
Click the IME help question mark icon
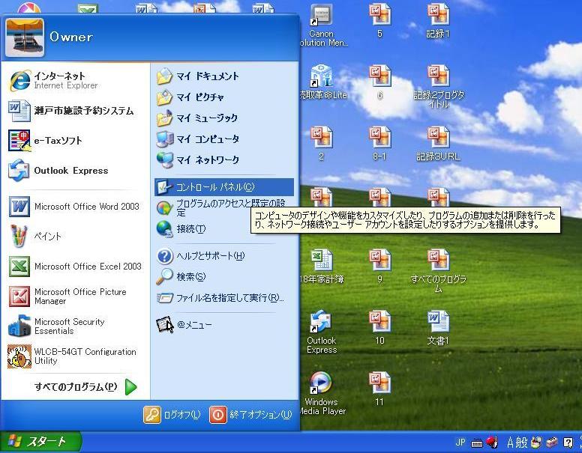(568, 443)
